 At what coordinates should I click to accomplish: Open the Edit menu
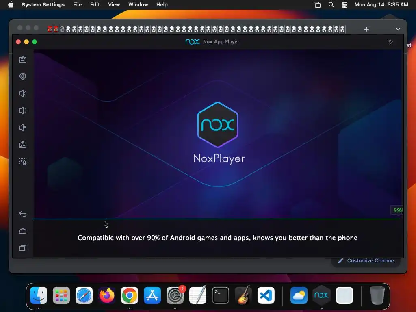click(95, 5)
